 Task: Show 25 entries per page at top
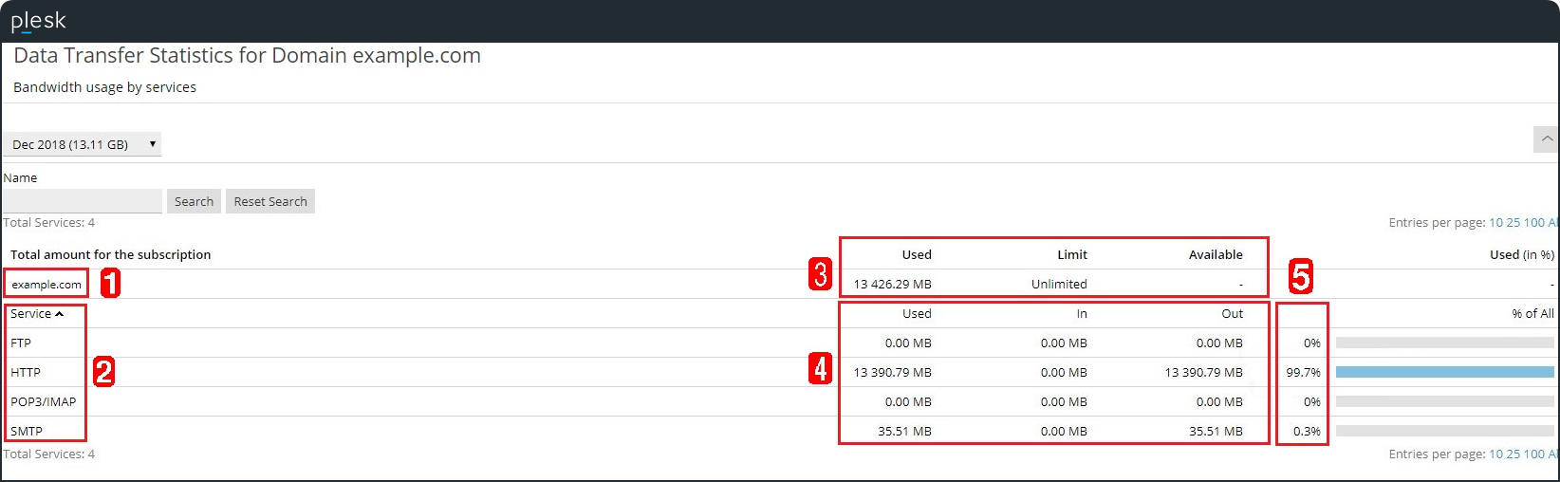click(1513, 223)
